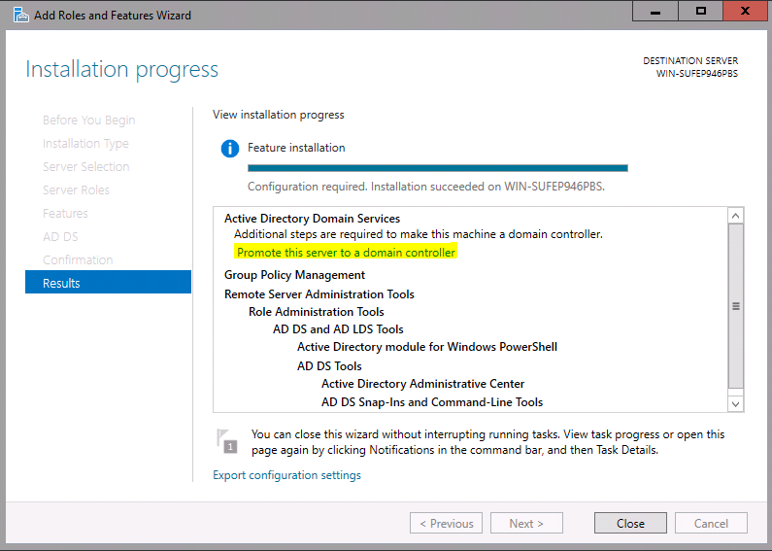Click AD DS Snap-Ins and Command-Line Tools
Image resolution: width=772 pixels, height=551 pixels.
click(x=432, y=402)
